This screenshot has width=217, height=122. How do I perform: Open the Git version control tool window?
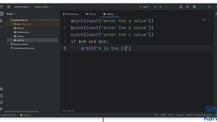pos(1,109)
